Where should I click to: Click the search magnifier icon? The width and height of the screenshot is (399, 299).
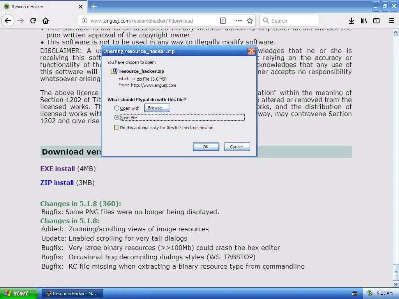click(266, 21)
